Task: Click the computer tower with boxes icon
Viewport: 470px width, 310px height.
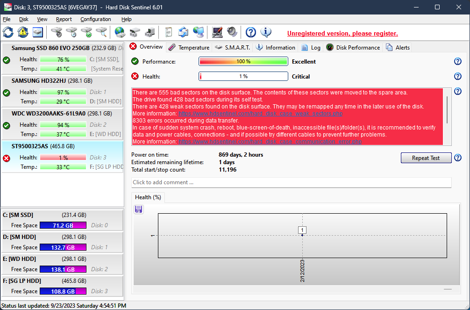Action: (150, 32)
